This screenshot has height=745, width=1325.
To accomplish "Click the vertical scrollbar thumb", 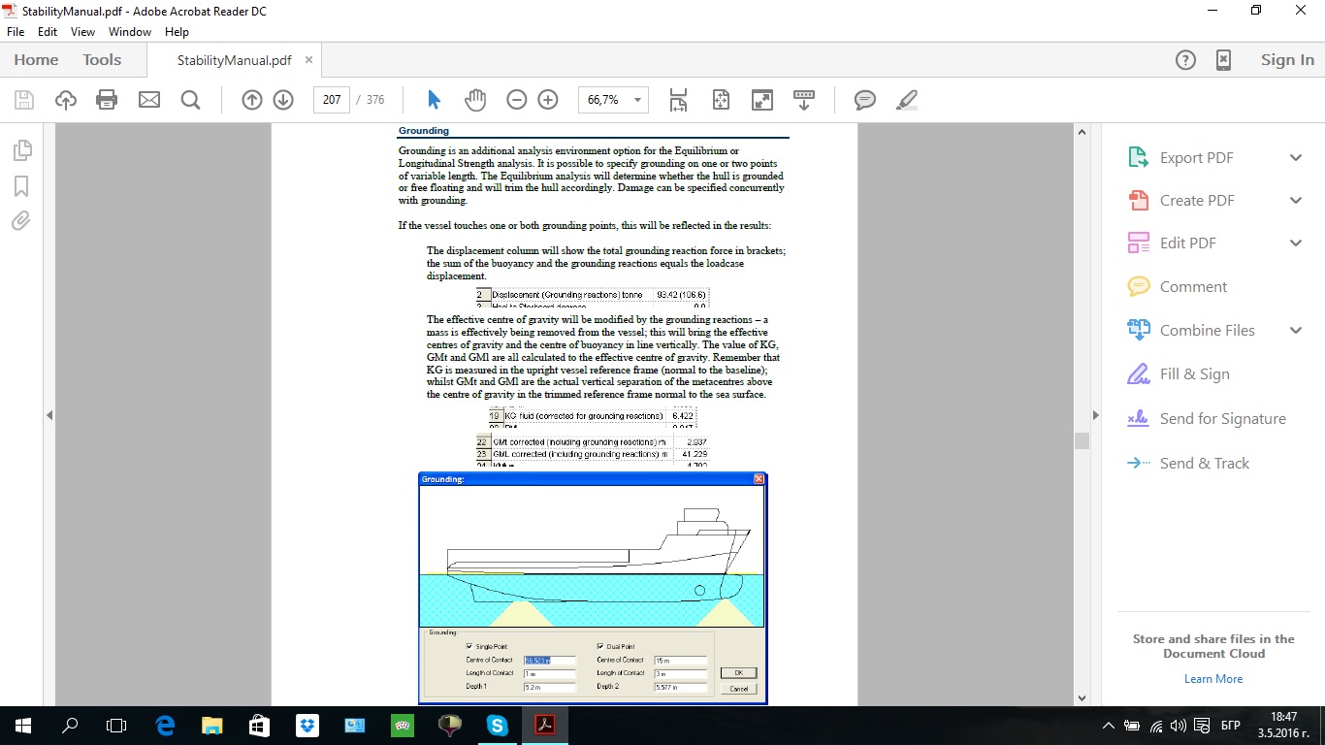I will [x=1082, y=440].
